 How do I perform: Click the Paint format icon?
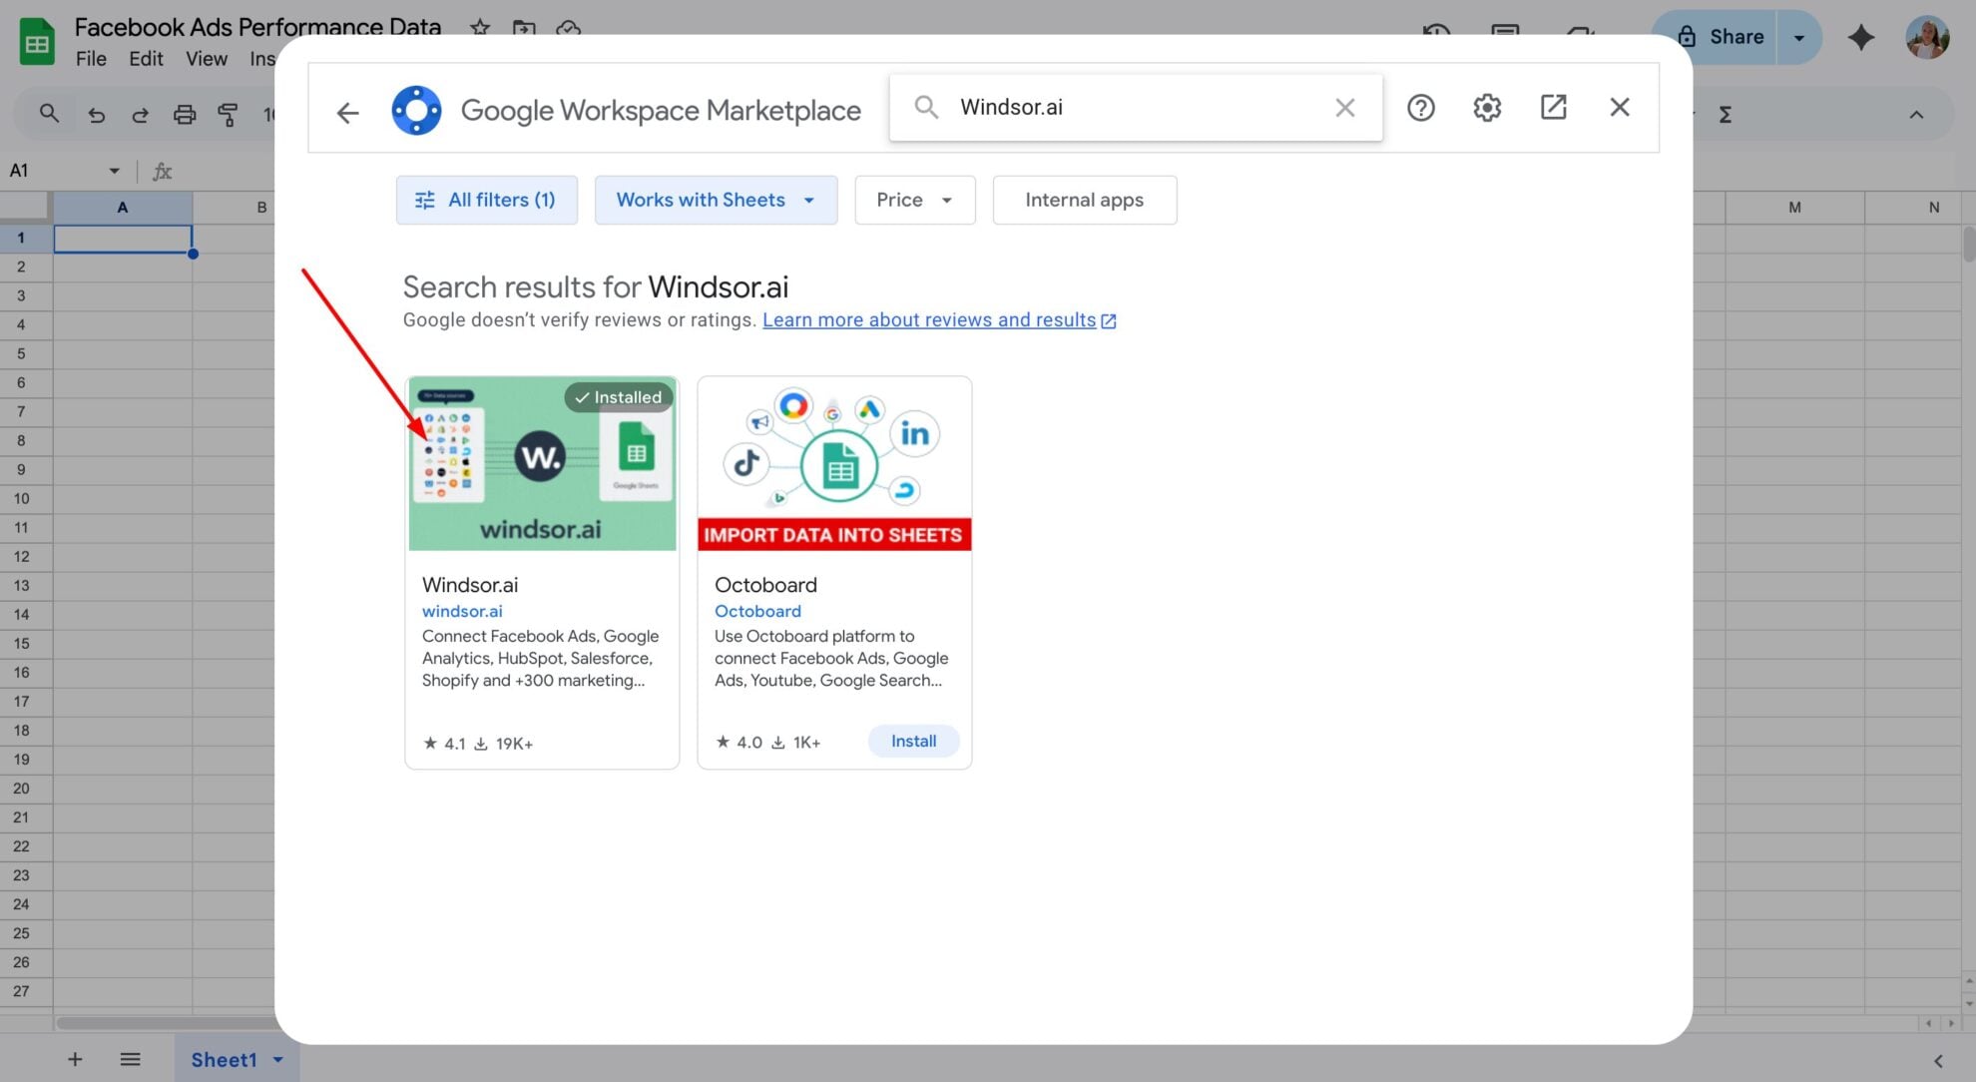(228, 114)
